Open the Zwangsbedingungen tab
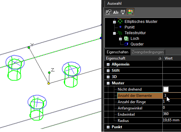 [148, 52]
